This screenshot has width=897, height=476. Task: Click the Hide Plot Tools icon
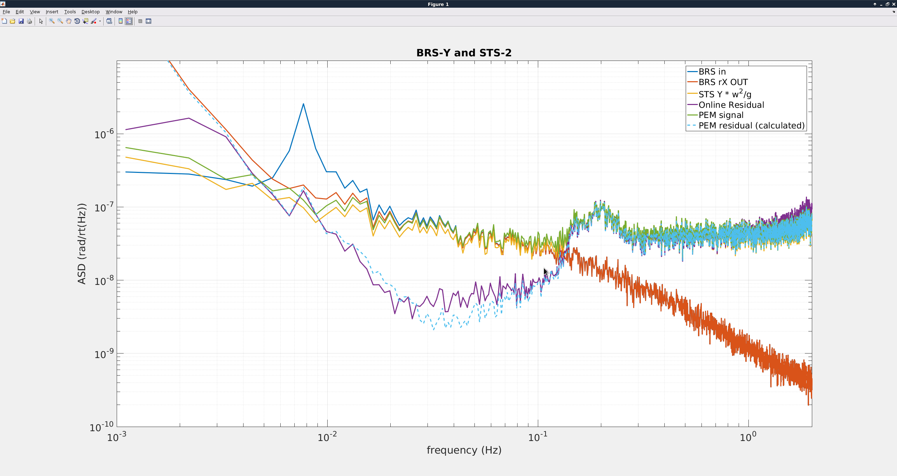pyautogui.click(x=140, y=21)
